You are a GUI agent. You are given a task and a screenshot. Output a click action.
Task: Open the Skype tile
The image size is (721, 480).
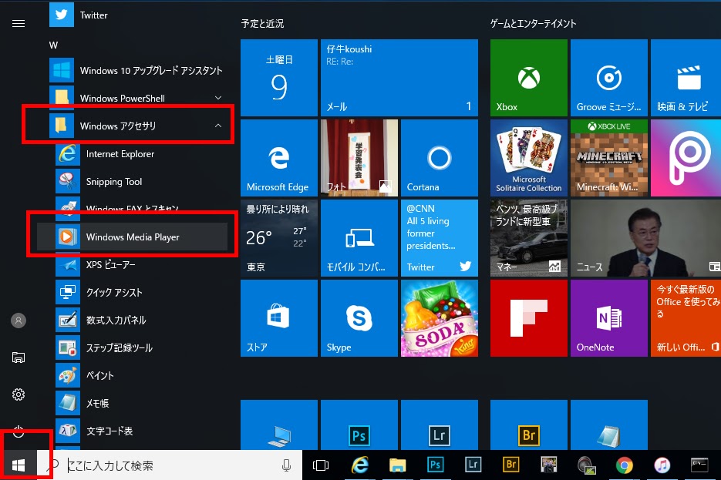(x=359, y=318)
